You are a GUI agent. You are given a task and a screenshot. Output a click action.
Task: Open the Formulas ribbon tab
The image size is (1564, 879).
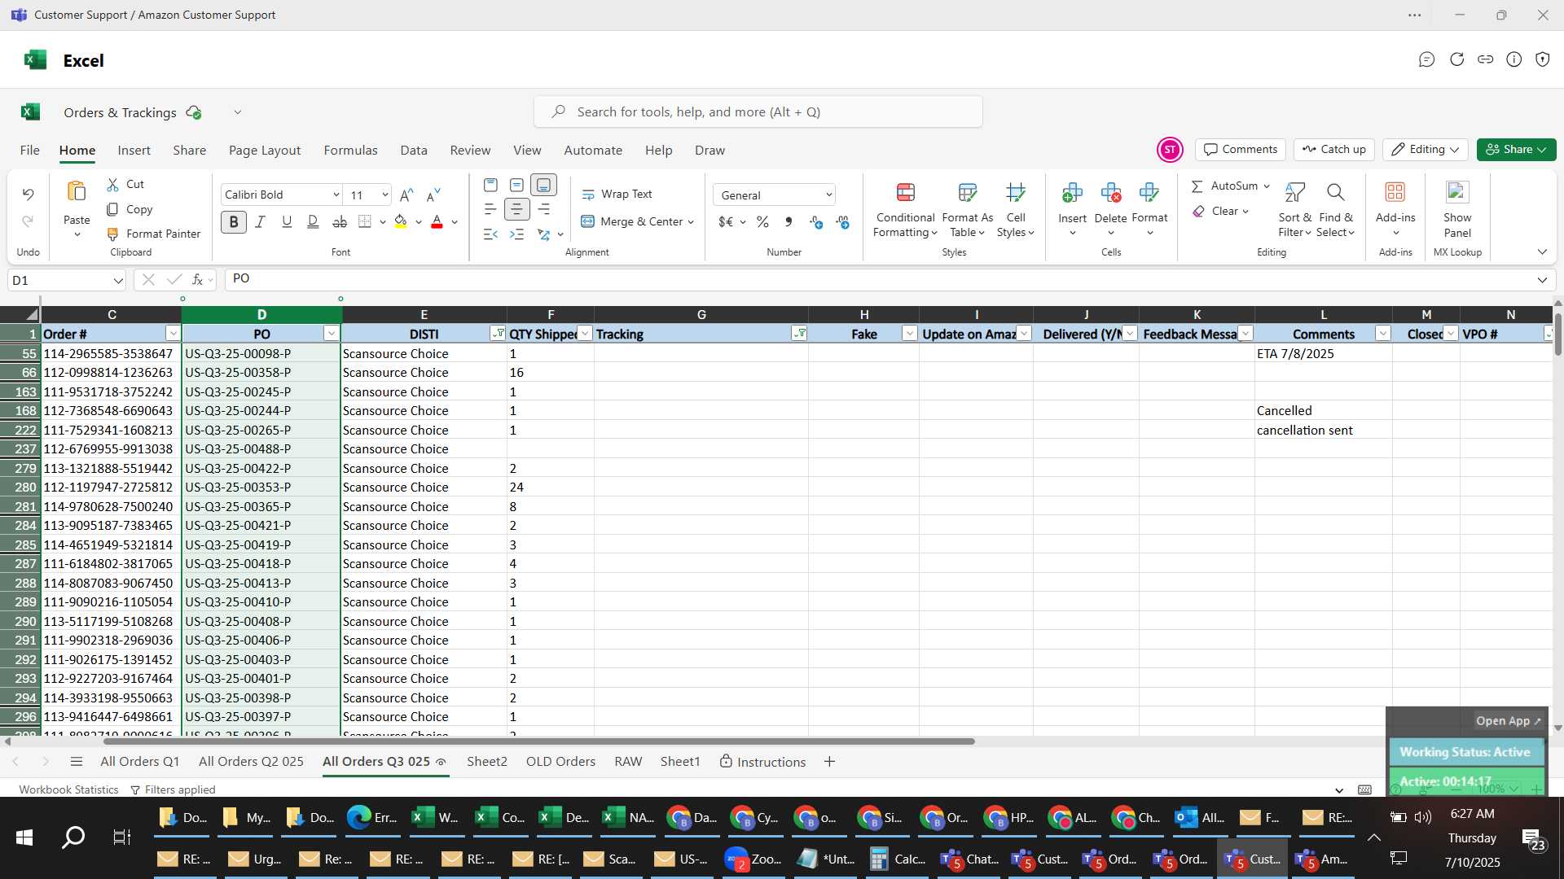[x=350, y=151]
